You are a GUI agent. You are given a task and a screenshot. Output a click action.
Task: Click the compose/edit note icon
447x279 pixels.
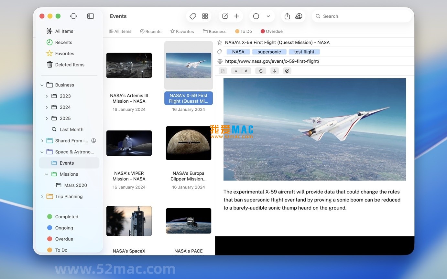(x=225, y=16)
